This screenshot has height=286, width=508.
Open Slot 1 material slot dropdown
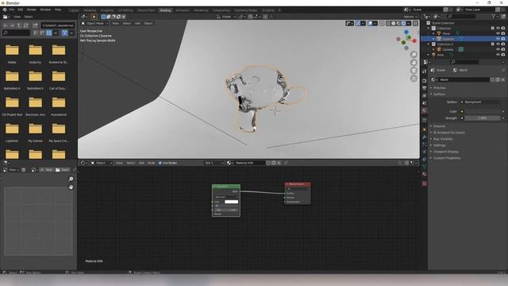point(214,163)
